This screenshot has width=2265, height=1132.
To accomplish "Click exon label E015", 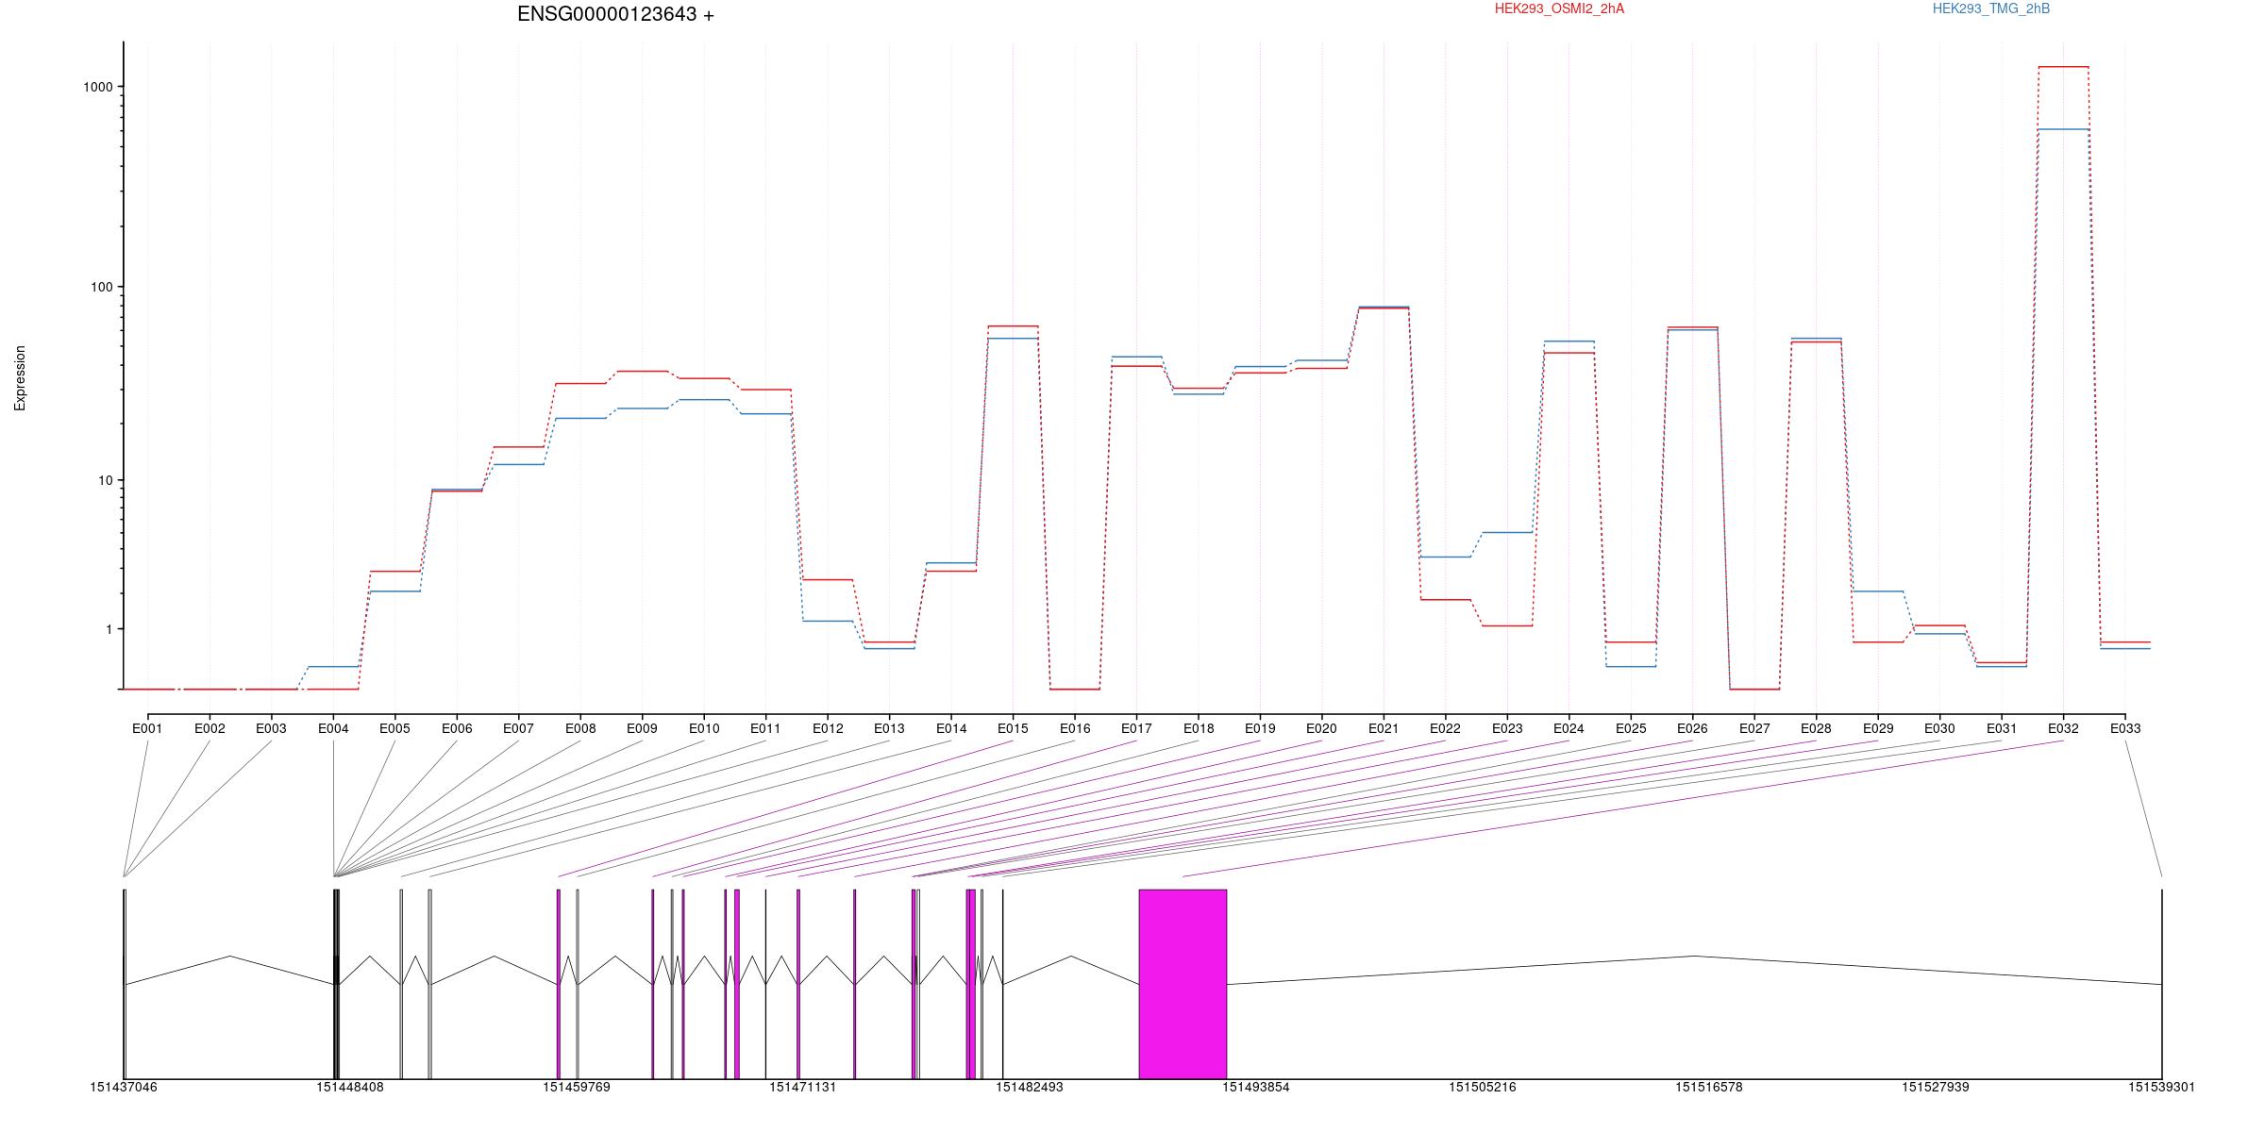I will pos(1013,728).
